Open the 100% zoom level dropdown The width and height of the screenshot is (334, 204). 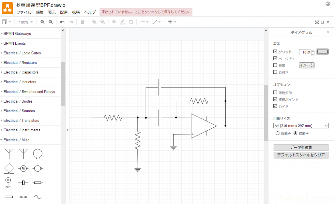[x=25, y=22]
